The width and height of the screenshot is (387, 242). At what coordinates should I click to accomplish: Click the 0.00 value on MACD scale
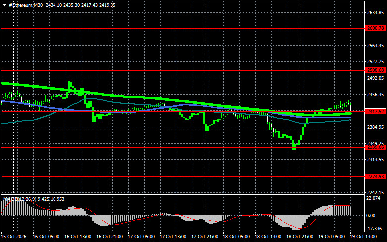[x=371, y=216]
